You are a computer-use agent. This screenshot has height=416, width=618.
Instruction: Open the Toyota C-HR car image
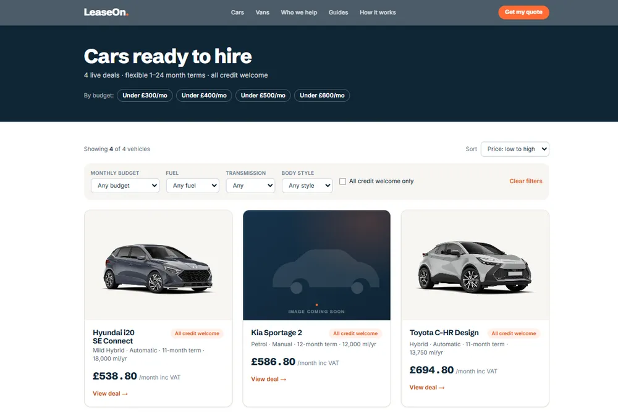coord(475,265)
